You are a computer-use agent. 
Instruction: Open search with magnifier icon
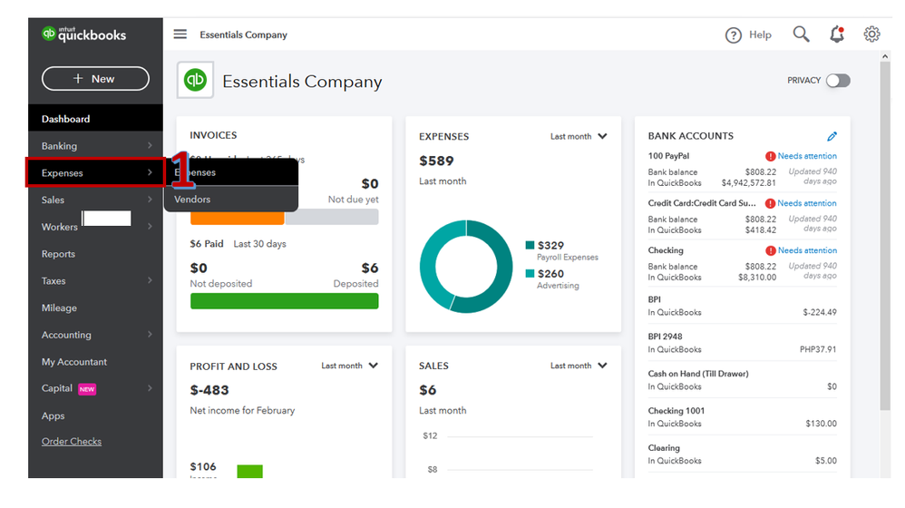click(x=801, y=34)
